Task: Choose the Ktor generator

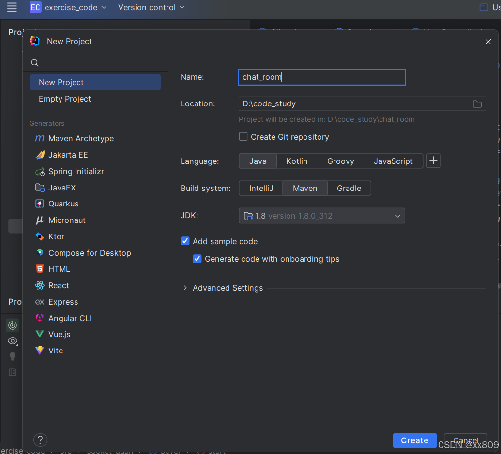Action: pos(49,237)
